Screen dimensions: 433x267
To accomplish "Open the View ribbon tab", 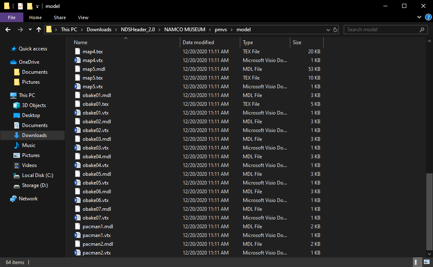I will click(x=83, y=17).
